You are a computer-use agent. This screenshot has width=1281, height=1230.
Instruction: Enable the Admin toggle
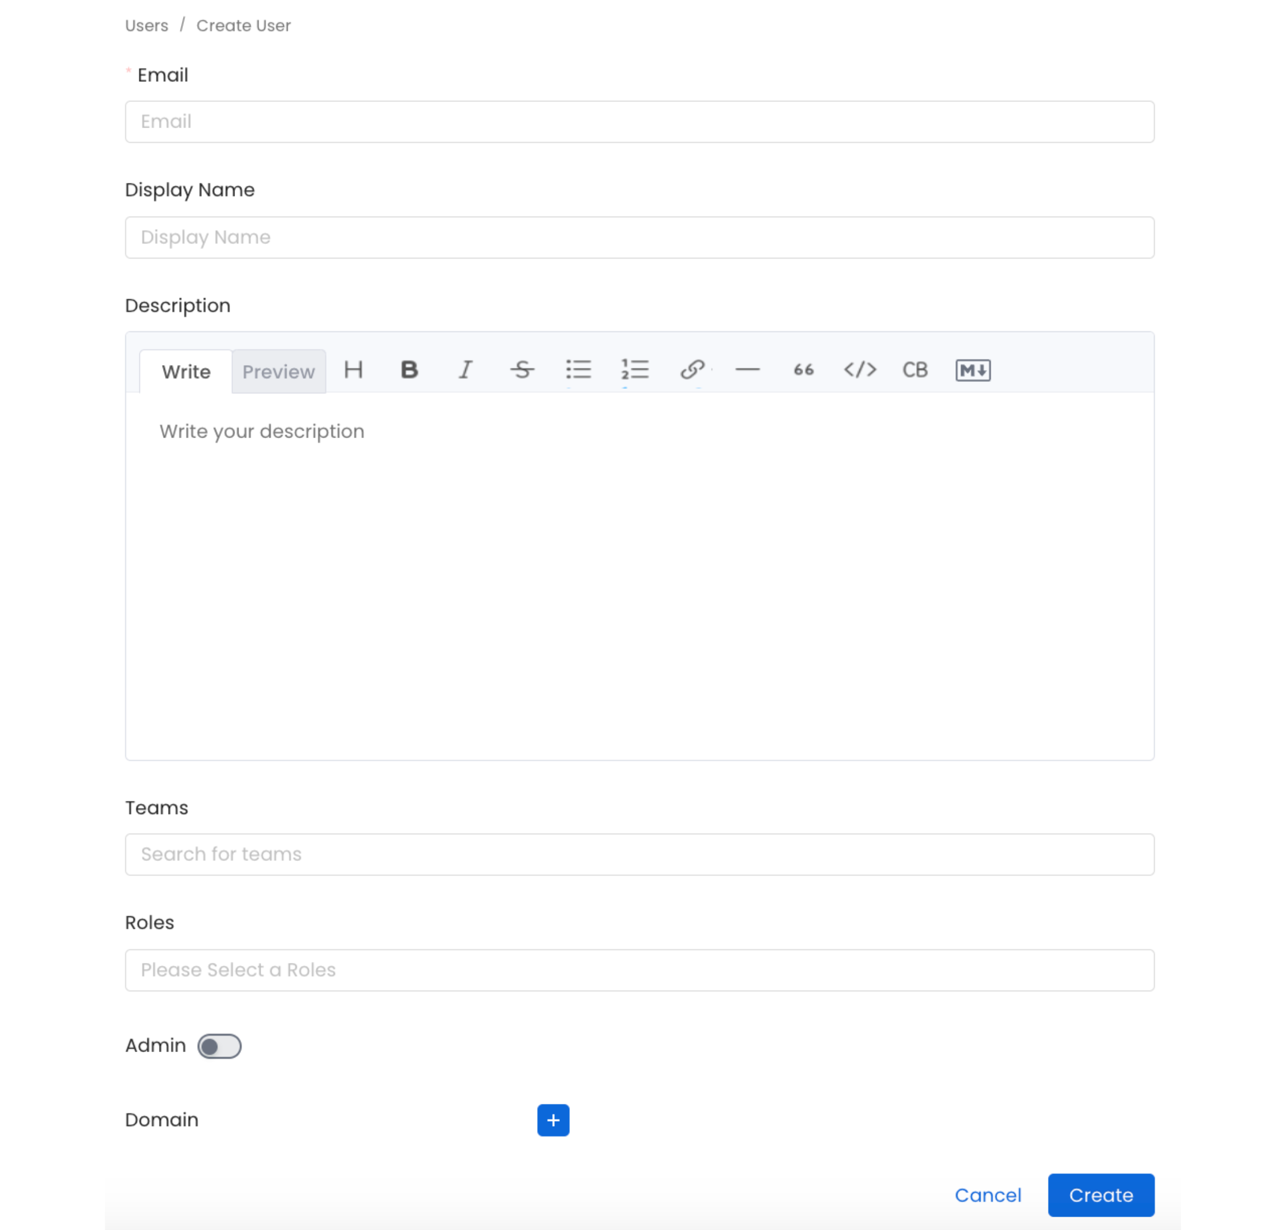[x=219, y=1046]
